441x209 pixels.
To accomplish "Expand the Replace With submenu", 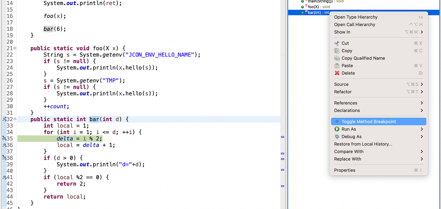I will [379, 159].
